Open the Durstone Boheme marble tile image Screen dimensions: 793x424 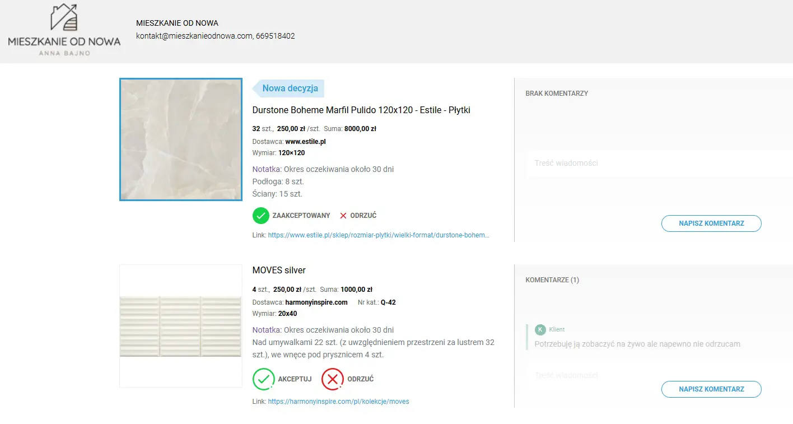click(x=181, y=139)
